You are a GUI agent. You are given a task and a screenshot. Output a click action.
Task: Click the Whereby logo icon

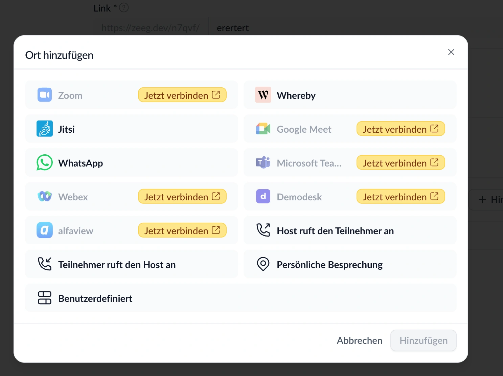point(263,95)
